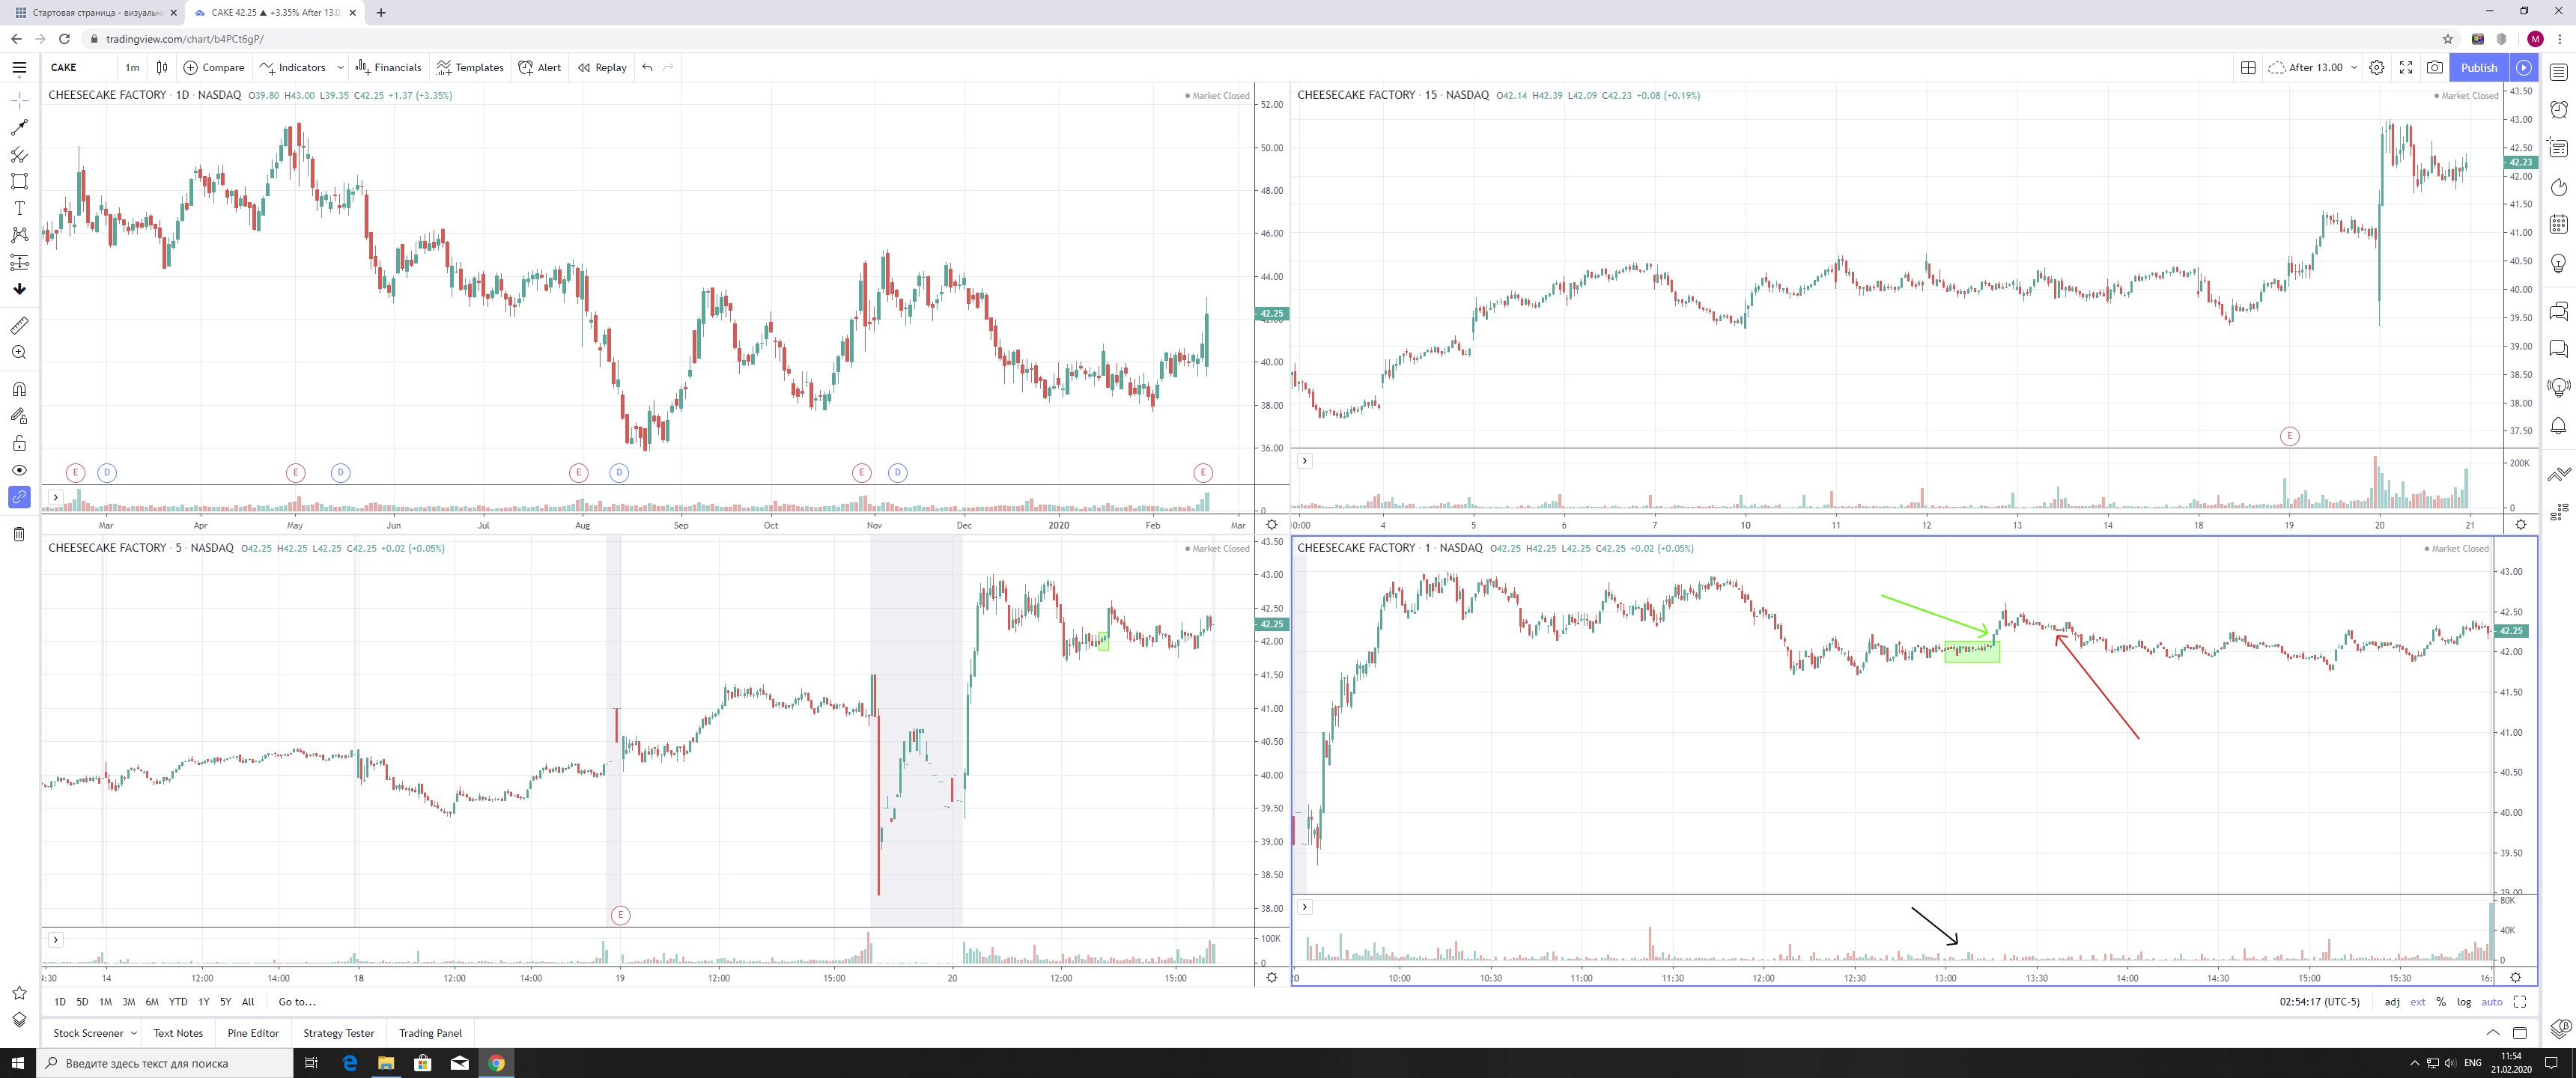Remove drawings with the trash icon
2576x1078 pixels.
click(x=19, y=534)
